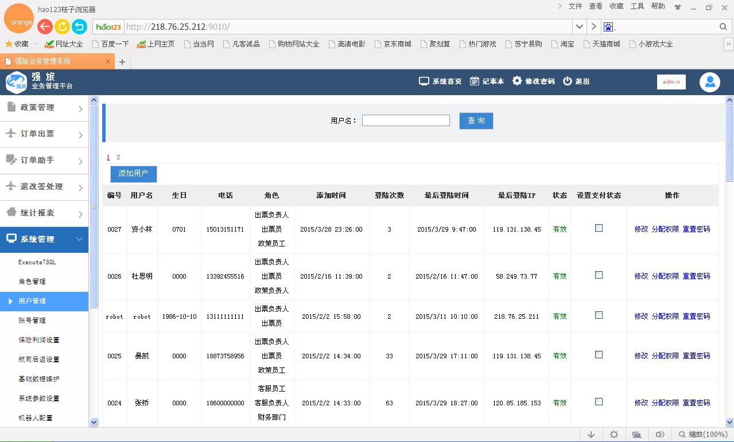Open the 帮助 menu
Screen dimensions: 734x442
(658, 6)
